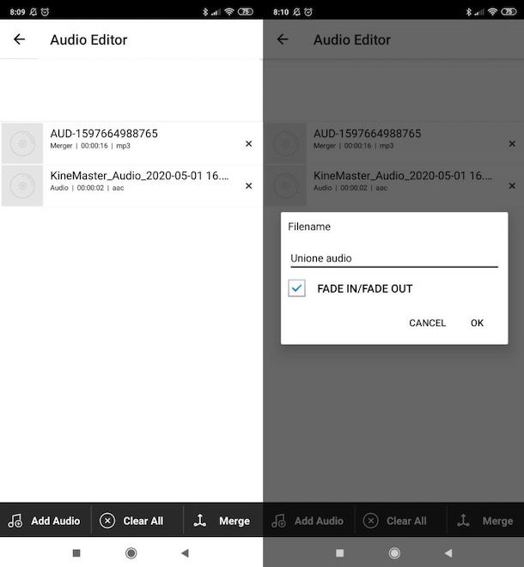Viewport: 524px width, 567px height.
Task: Open AUD-1597664988765 thumbnail in right dimmed screen
Action: [x=285, y=143]
